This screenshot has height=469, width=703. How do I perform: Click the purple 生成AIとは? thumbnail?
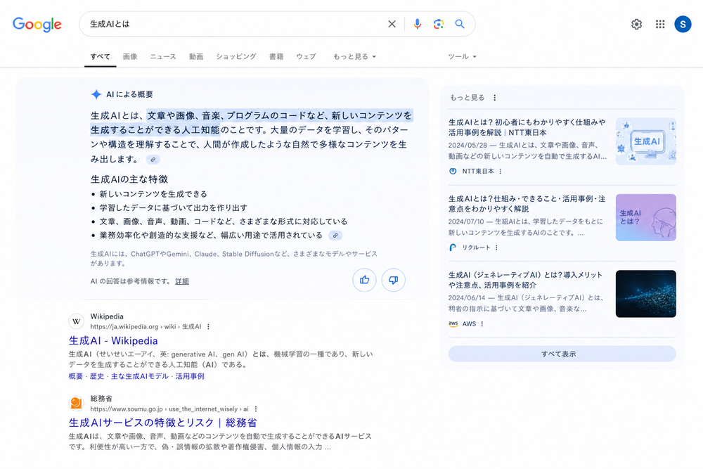point(645,217)
